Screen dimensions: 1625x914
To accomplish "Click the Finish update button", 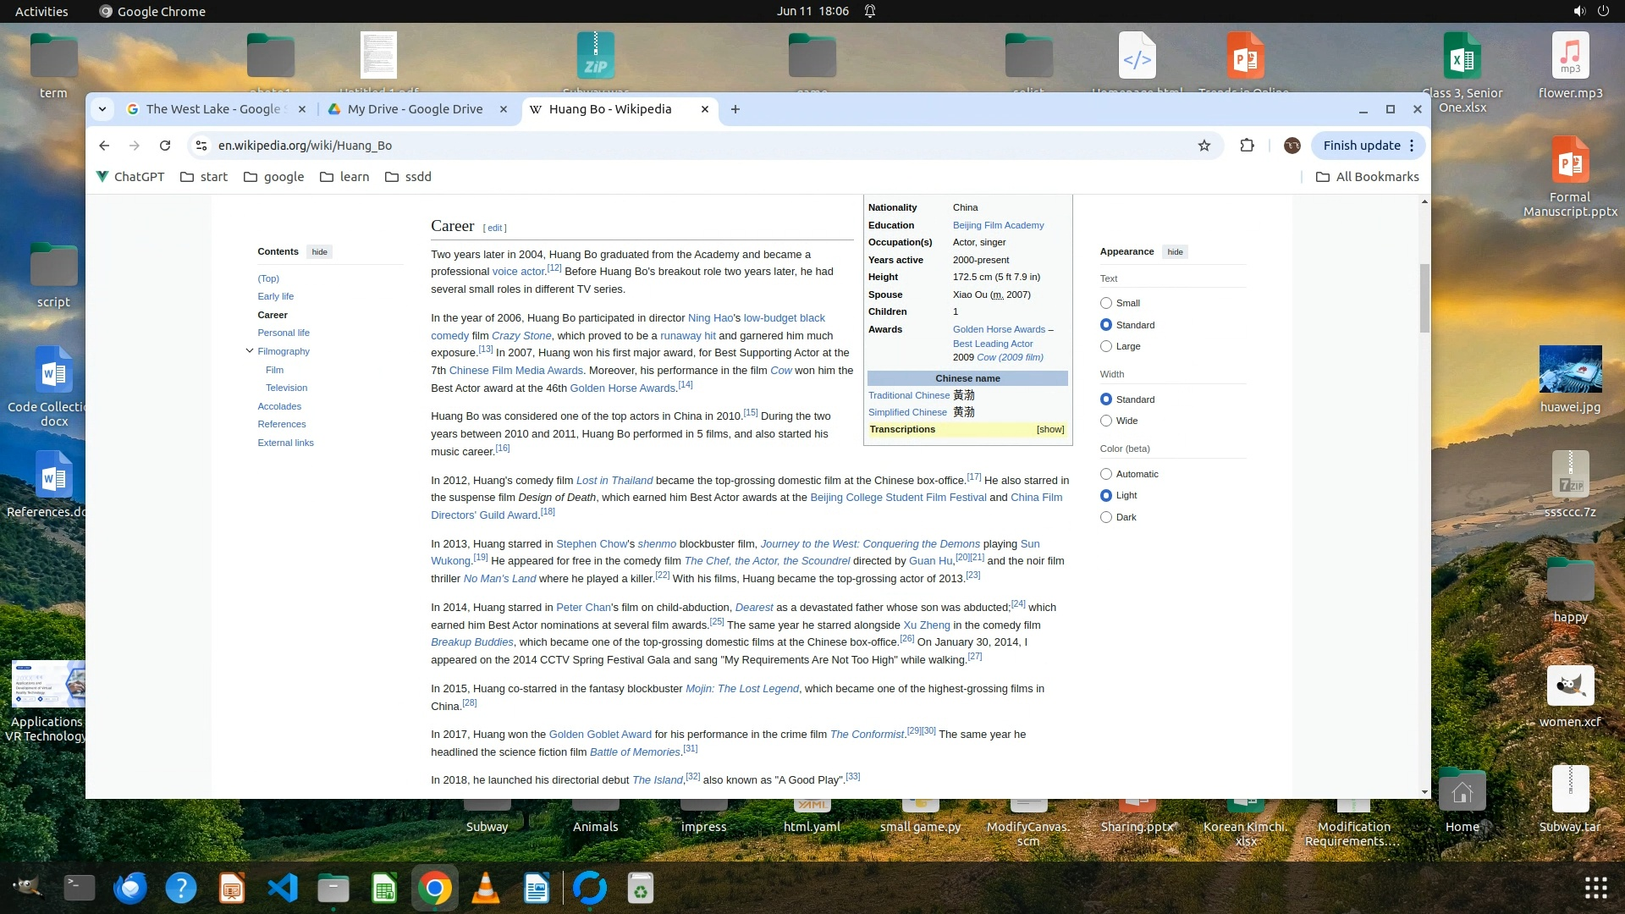I will 1361,146.
